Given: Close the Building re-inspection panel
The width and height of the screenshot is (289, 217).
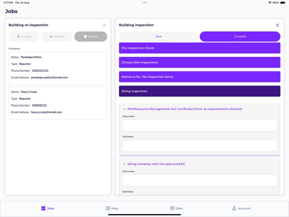Looking at the screenshot, I should click(104, 25).
